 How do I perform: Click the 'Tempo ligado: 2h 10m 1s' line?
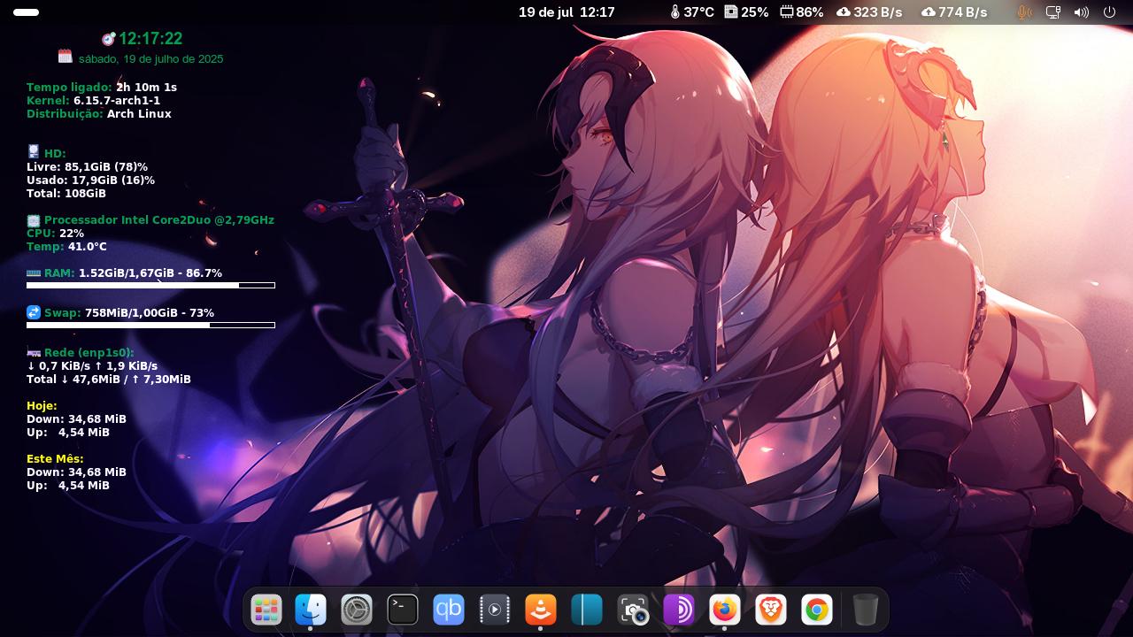(x=102, y=88)
